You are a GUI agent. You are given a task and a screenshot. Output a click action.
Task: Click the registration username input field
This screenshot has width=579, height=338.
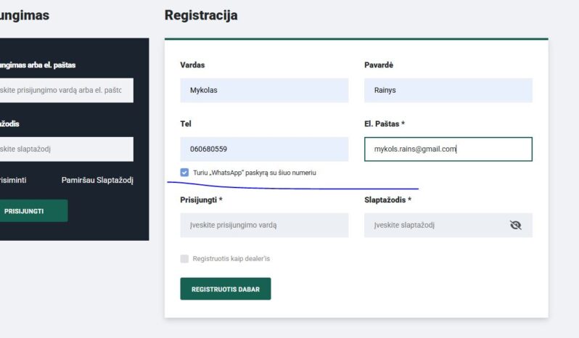pos(264,225)
